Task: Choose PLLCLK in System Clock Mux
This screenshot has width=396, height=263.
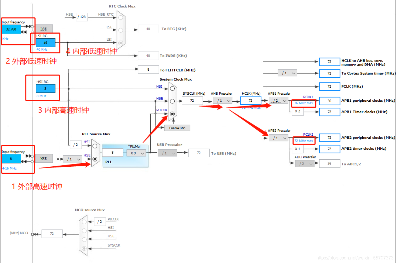Action: click(x=172, y=114)
